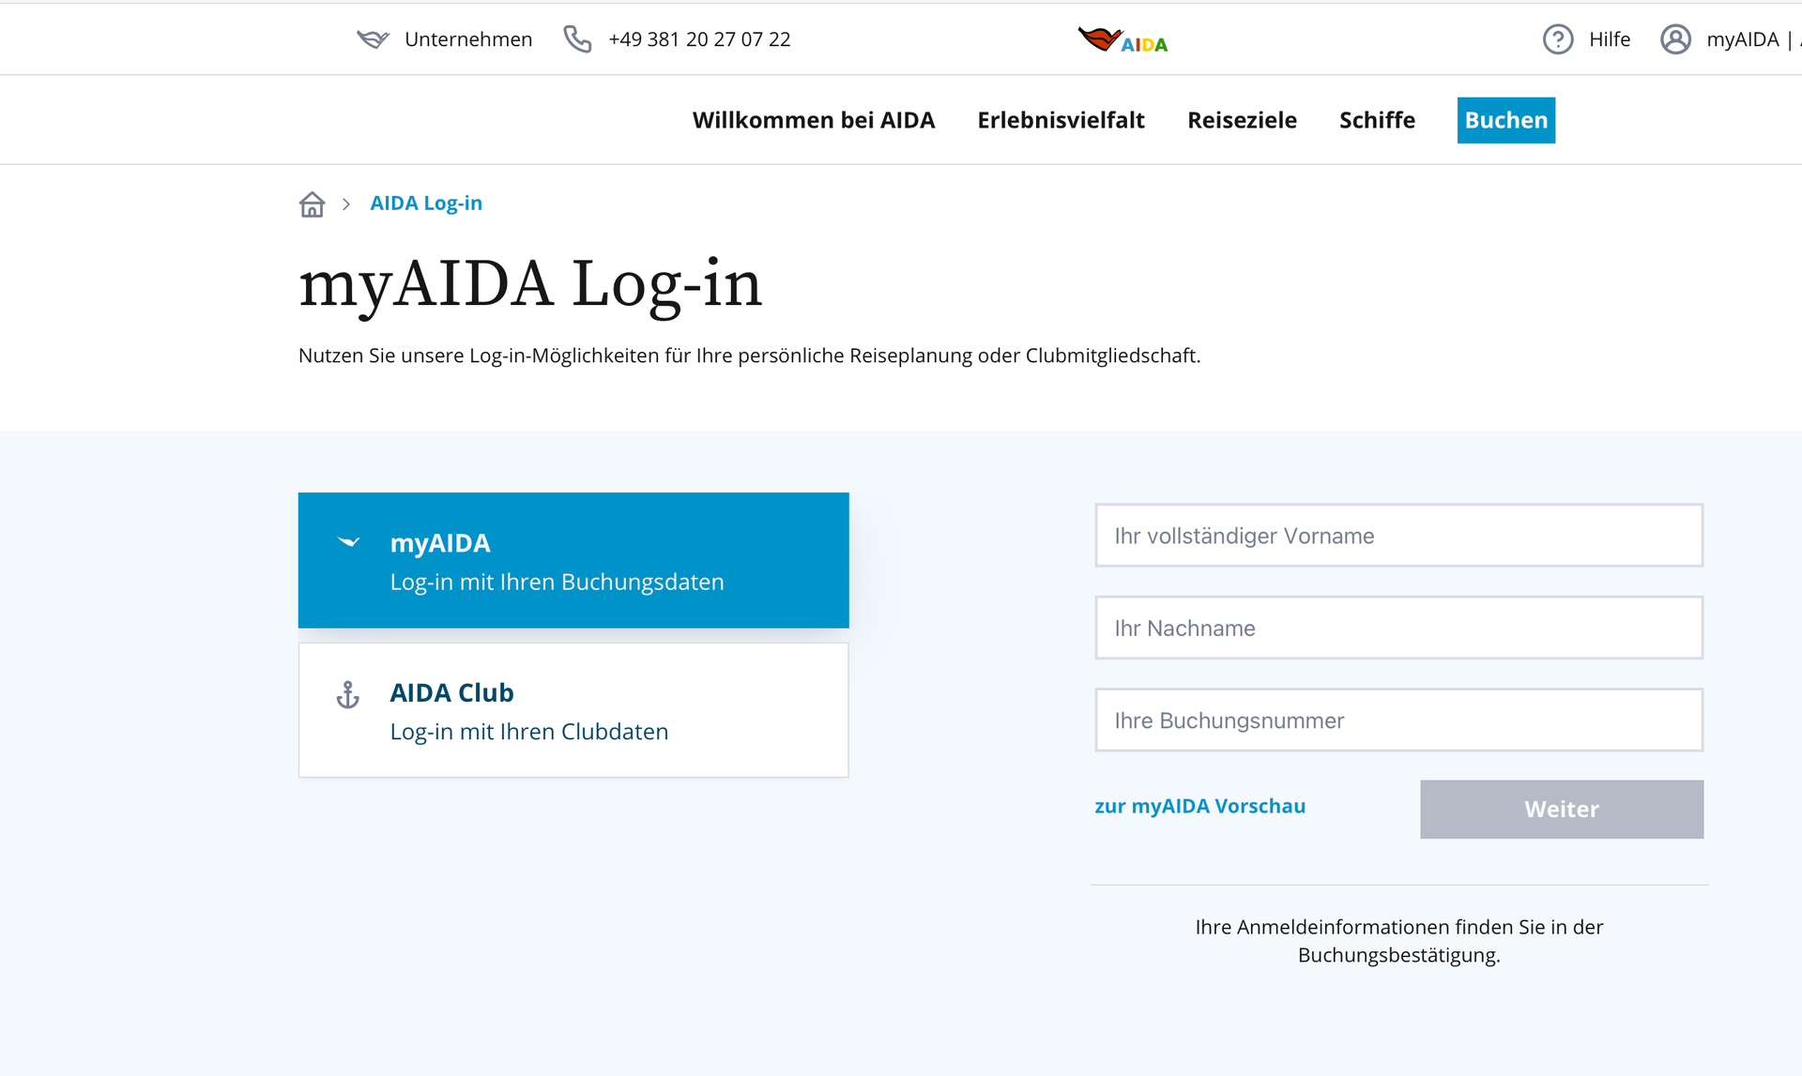Image resolution: width=1802 pixels, height=1076 pixels.
Task: Open the Willkommen bei AIDA menu
Action: coord(813,120)
